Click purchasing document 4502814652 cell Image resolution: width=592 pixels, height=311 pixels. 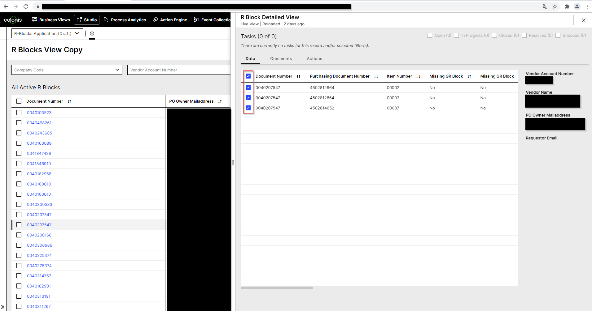tap(322, 108)
